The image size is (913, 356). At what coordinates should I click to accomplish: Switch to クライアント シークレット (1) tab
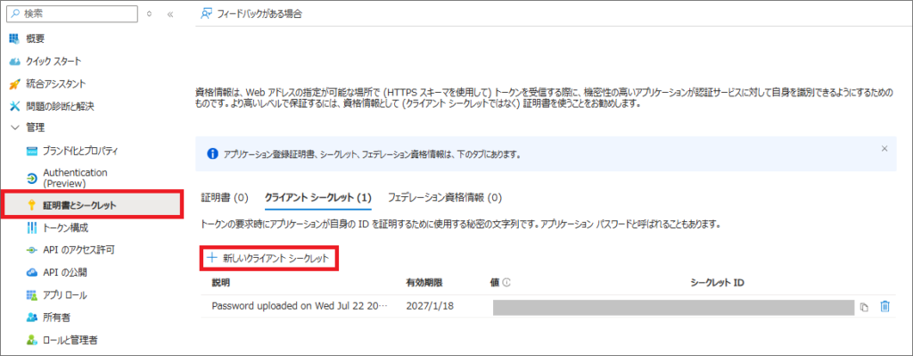pyautogui.click(x=318, y=197)
